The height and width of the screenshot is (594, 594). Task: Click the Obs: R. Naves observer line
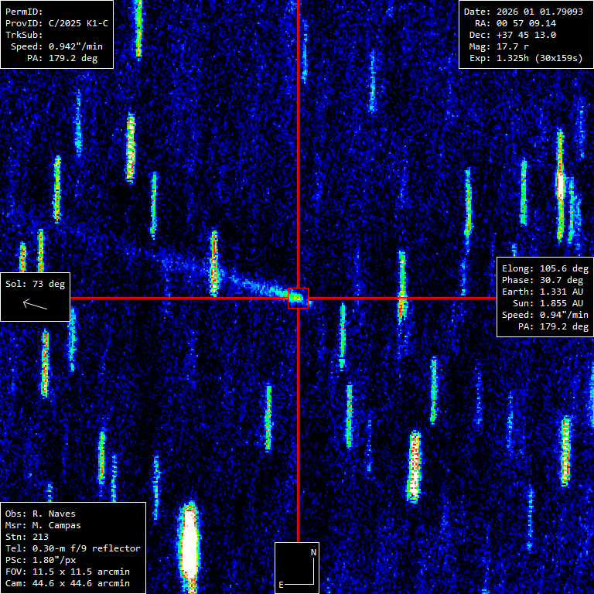(x=41, y=514)
